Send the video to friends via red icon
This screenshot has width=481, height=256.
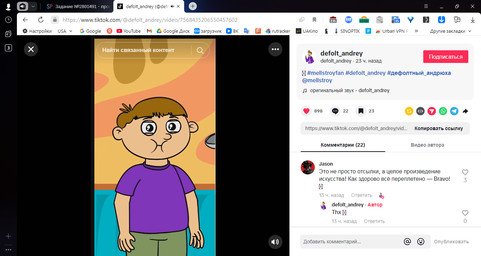432,111
